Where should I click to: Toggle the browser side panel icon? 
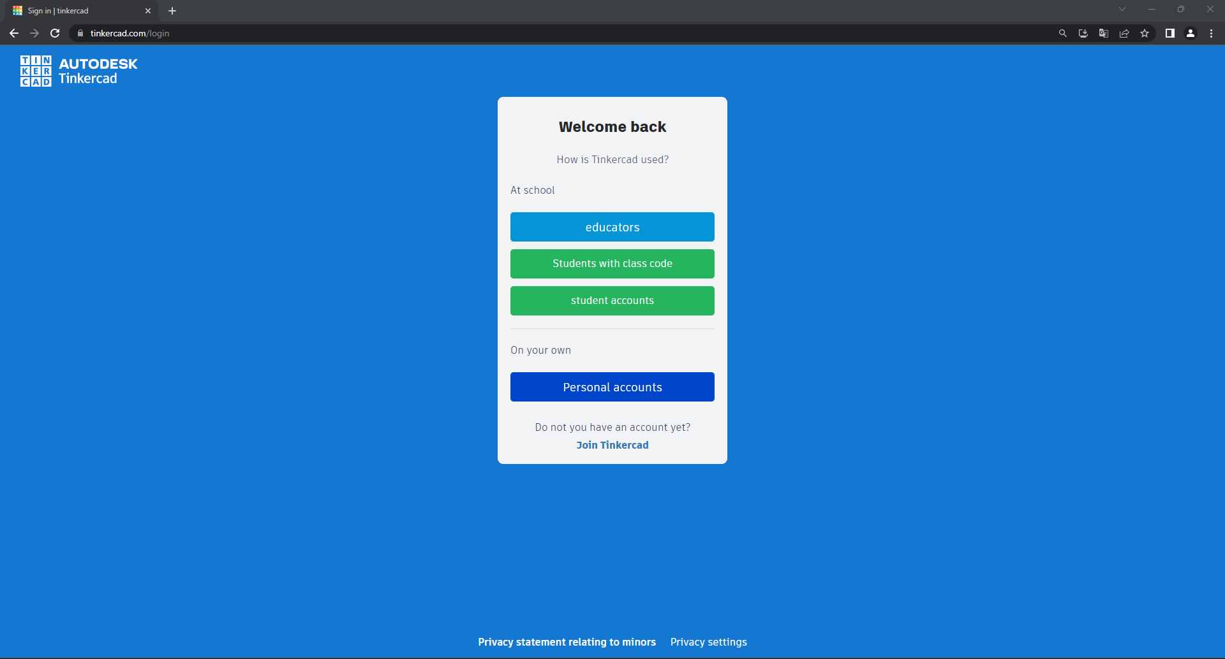[1170, 33]
